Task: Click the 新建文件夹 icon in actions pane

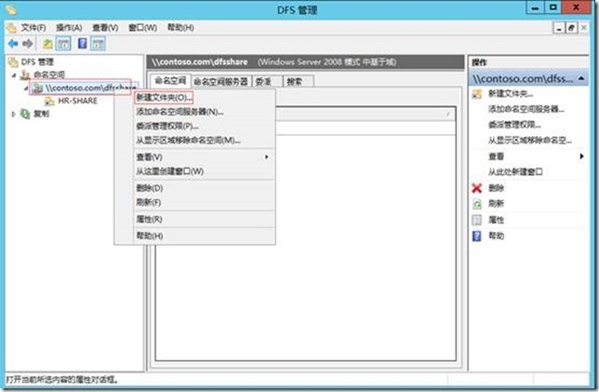Action: tap(477, 94)
